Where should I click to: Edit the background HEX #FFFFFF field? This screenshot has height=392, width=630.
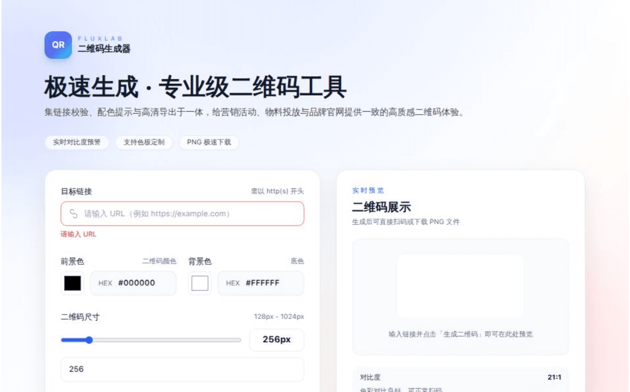coord(261,283)
